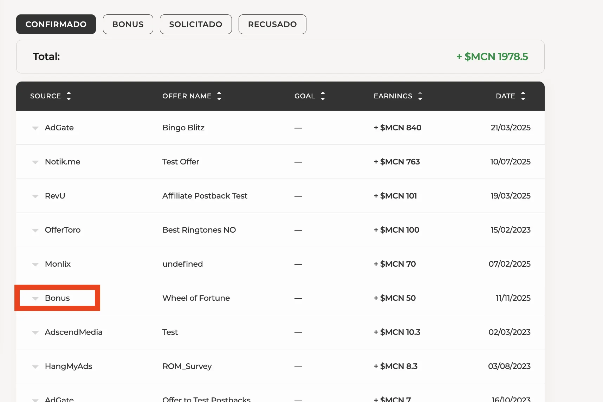Expand the RevU Affiliate Postback Test row
The width and height of the screenshot is (603, 402).
[x=35, y=196]
